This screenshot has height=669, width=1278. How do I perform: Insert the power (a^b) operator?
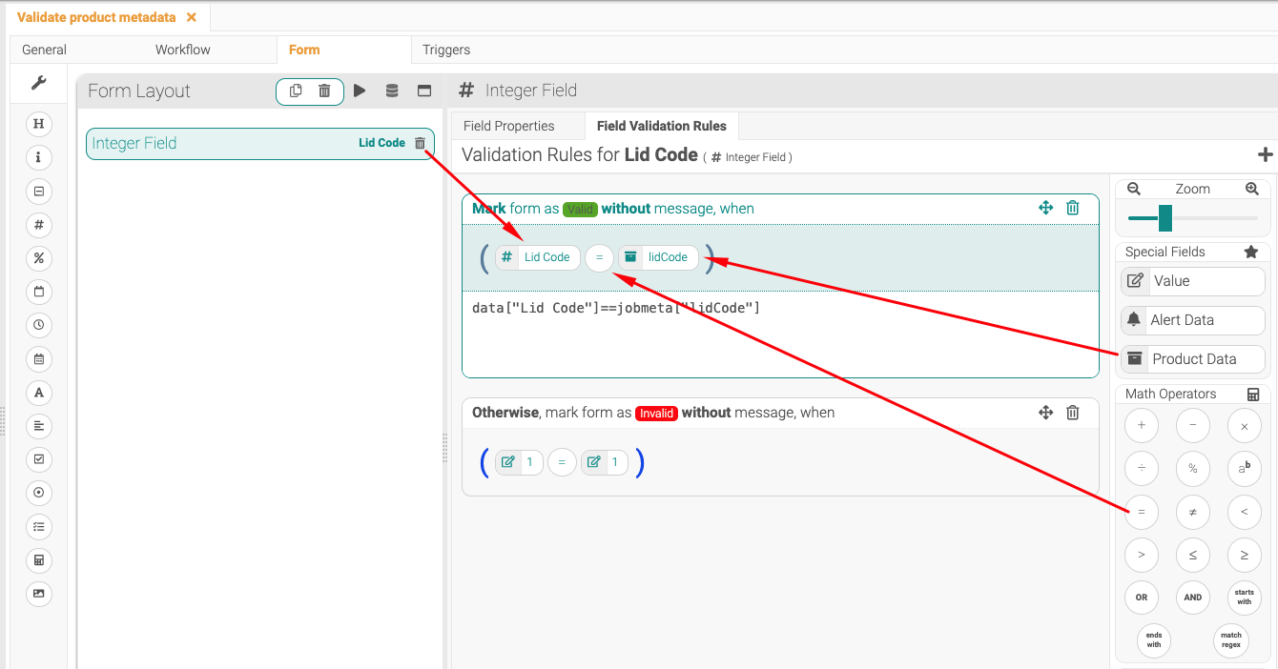[x=1245, y=469]
